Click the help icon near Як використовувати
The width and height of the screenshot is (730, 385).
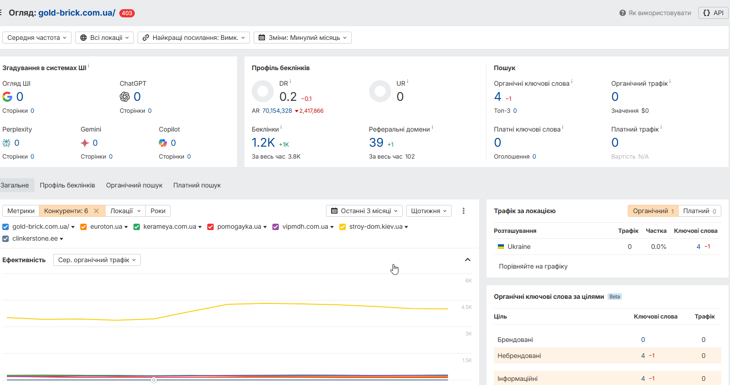point(622,13)
